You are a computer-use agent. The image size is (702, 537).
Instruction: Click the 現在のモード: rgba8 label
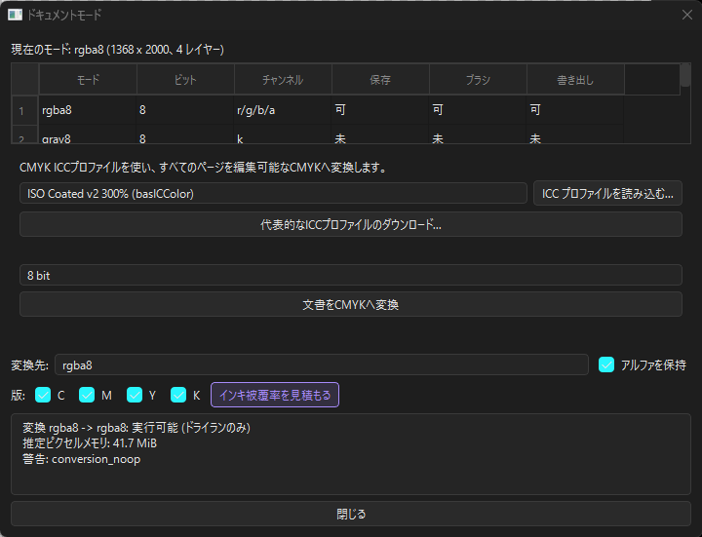click(117, 50)
